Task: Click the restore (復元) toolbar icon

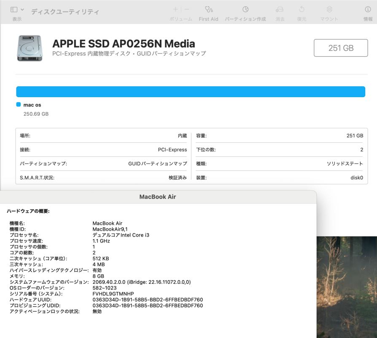Action: click(302, 9)
